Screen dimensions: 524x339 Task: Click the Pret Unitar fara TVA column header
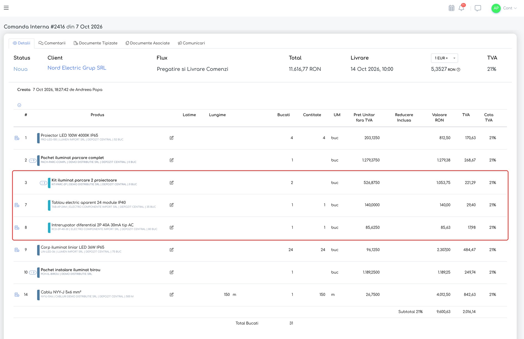point(364,118)
